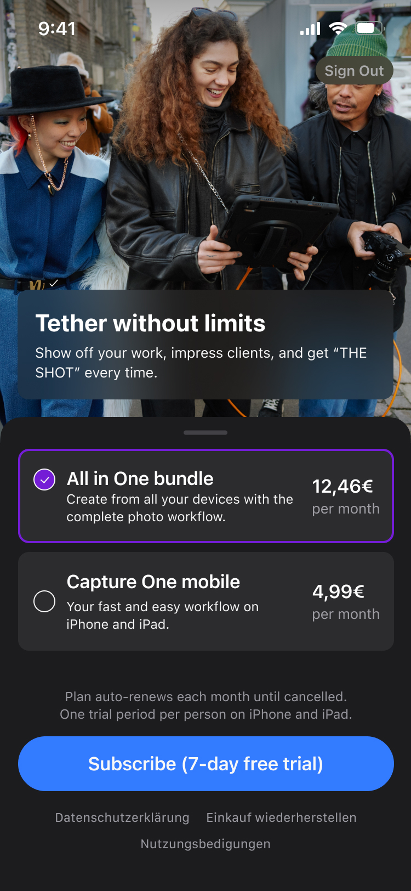This screenshot has height=891, width=411.
Task: Open the Datenschutzerklärung link
Action: [x=122, y=817]
